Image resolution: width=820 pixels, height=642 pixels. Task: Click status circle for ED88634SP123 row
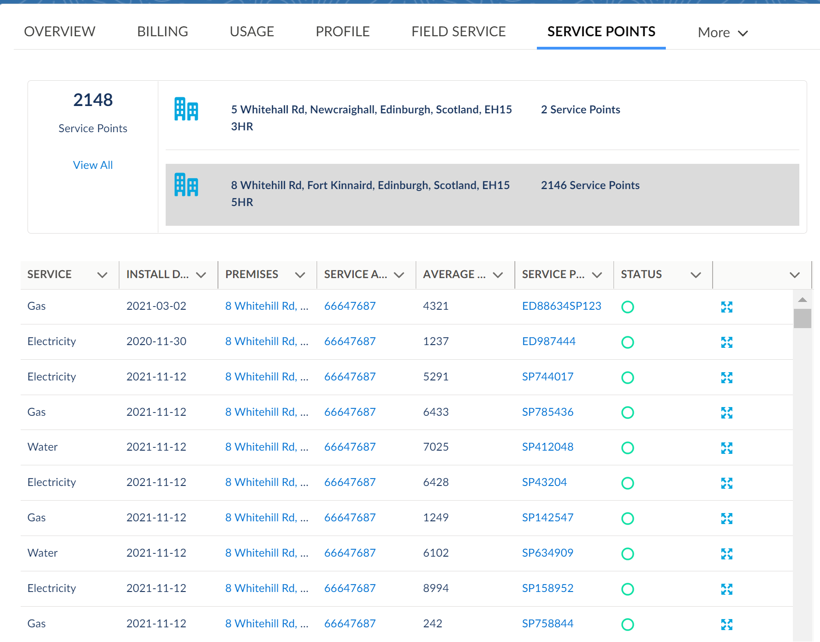[627, 307]
